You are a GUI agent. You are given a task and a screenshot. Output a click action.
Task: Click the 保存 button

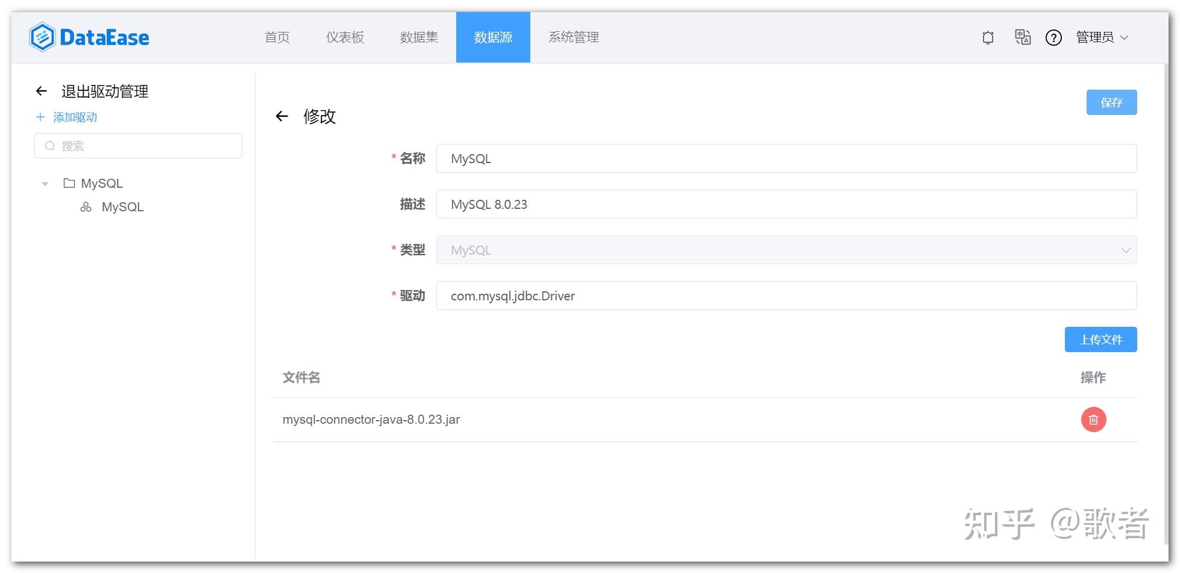click(1111, 102)
